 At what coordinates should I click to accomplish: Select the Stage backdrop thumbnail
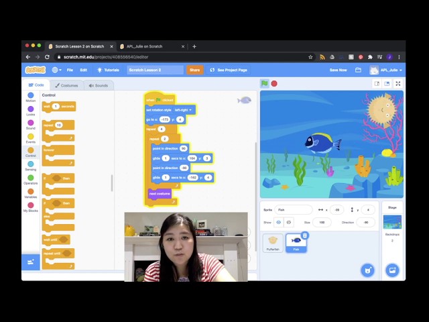coord(392,222)
